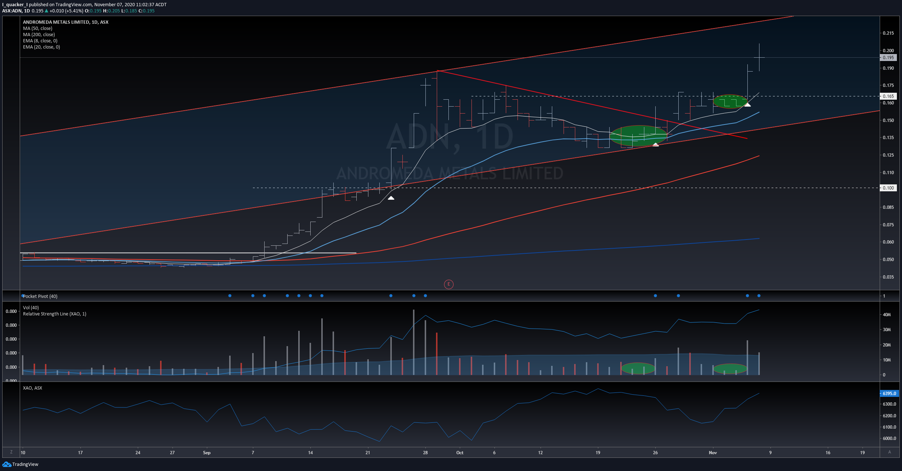This screenshot has width=902, height=471.
Task: Click the 10M volume axis label
Action: (887, 360)
